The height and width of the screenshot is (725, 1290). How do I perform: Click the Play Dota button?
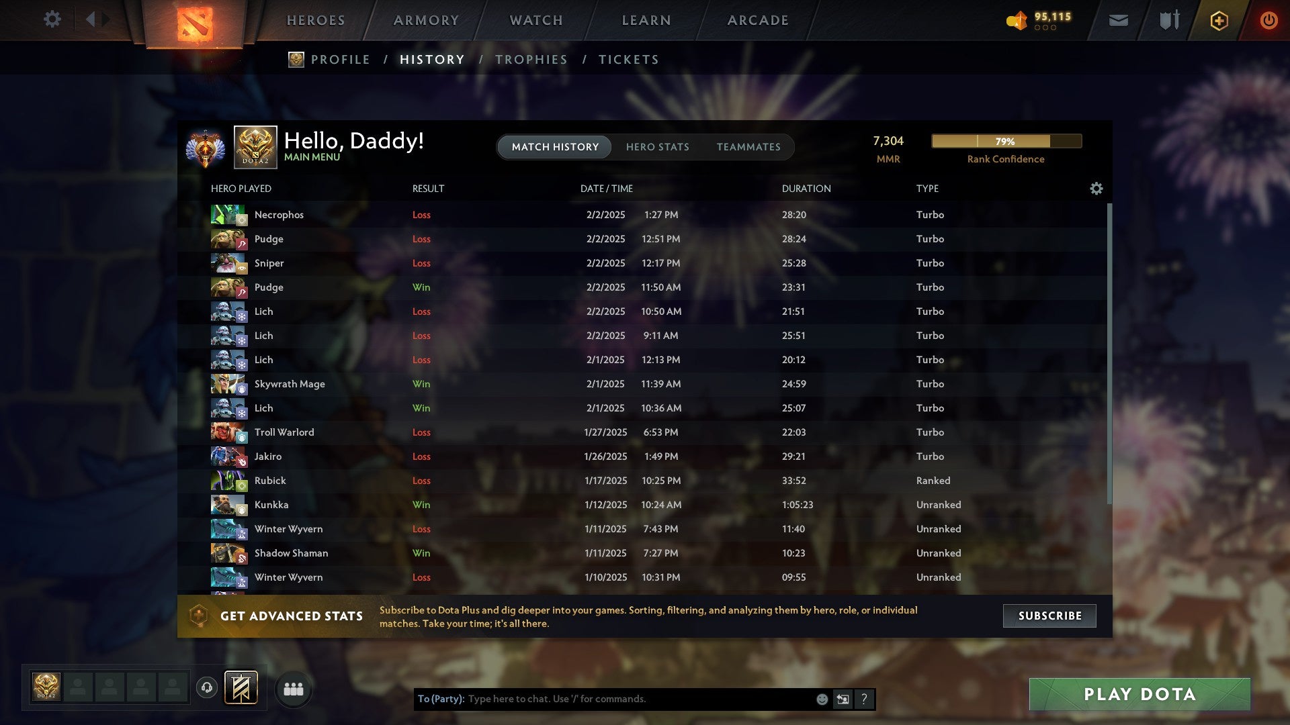1139,694
